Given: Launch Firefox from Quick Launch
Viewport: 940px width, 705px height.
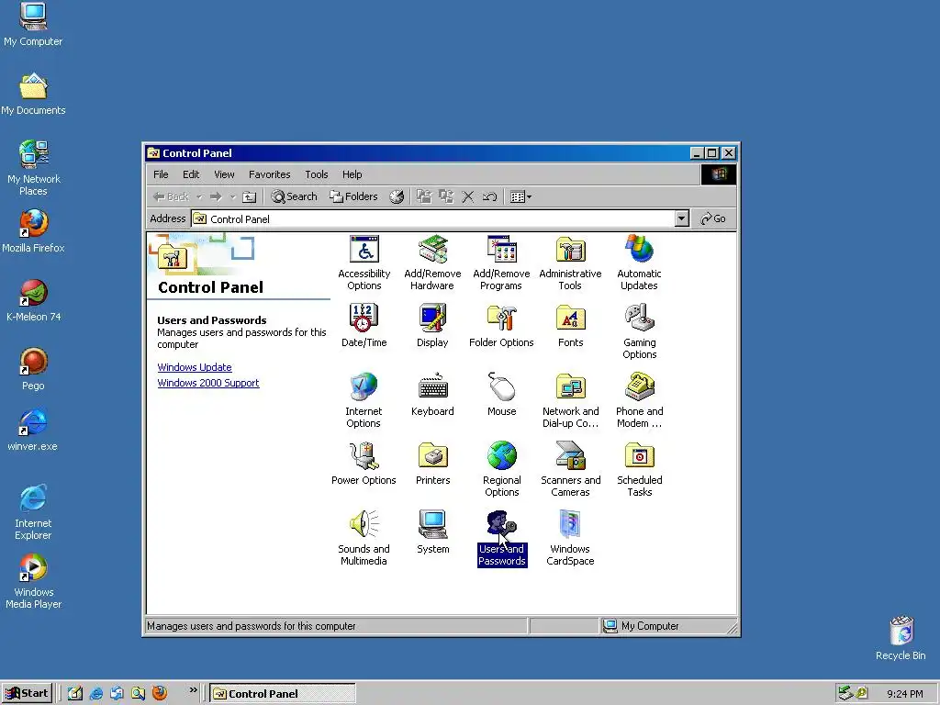Looking at the screenshot, I should pos(160,693).
